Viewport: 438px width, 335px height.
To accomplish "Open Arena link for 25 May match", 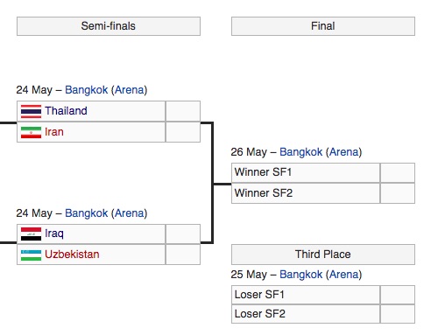I will coord(344,275).
